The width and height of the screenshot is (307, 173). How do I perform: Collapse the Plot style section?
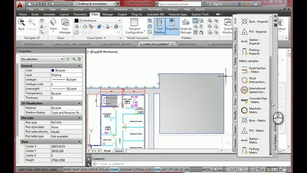click(x=79, y=118)
